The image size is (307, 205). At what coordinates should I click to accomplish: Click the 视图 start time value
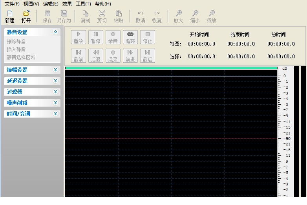201,44
